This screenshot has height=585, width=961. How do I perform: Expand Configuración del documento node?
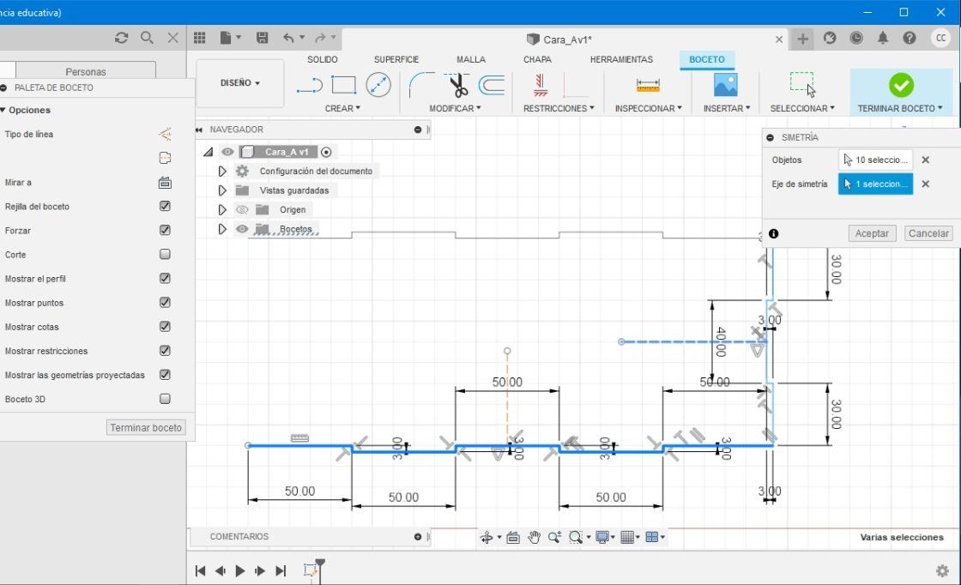pyautogui.click(x=222, y=171)
